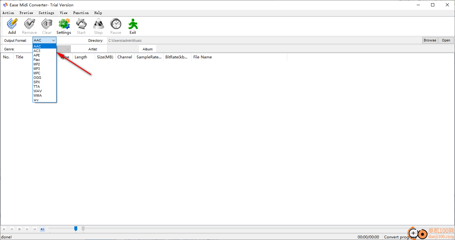Choose AAC from the format list
Viewport: 455px width, 240px height.
pos(44,46)
